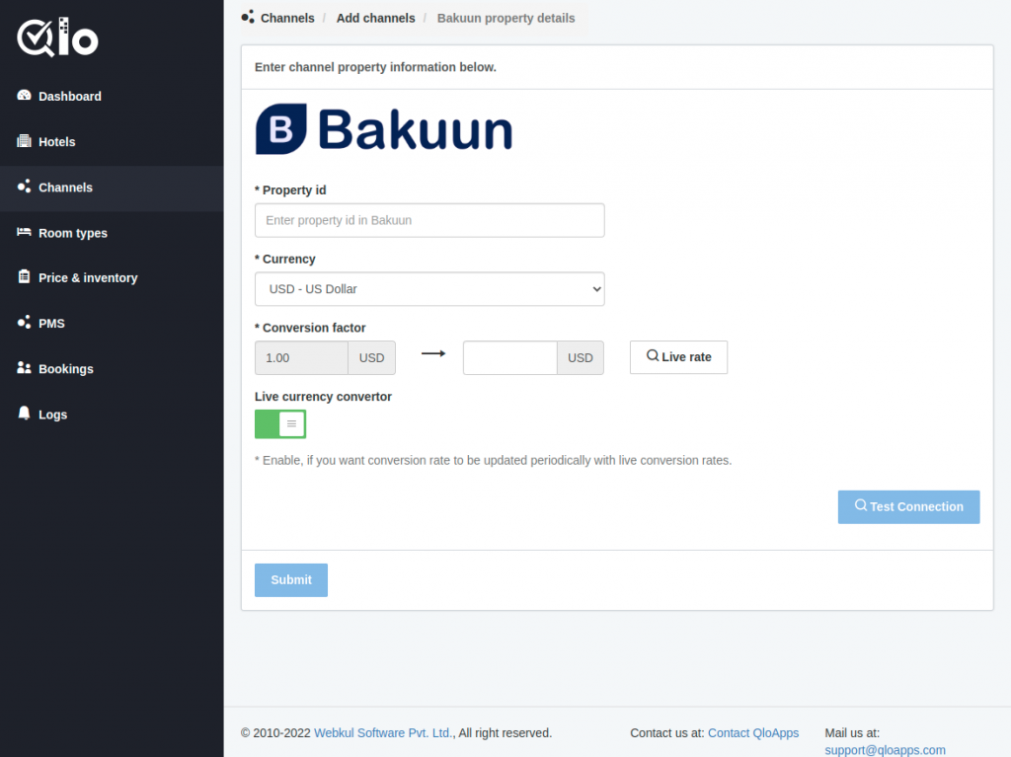1011x757 pixels.
Task: Open Logs in the sidebar
Action: tap(53, 415)
